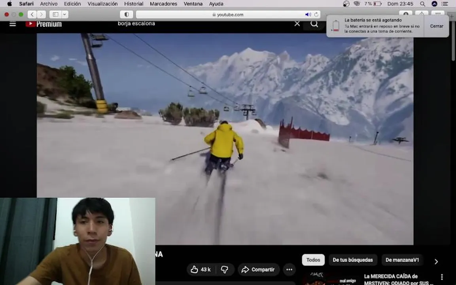This screenshot has height=285, width=456.
Task: Like the video showing 43 k
Action: click(x=201, y=270)
